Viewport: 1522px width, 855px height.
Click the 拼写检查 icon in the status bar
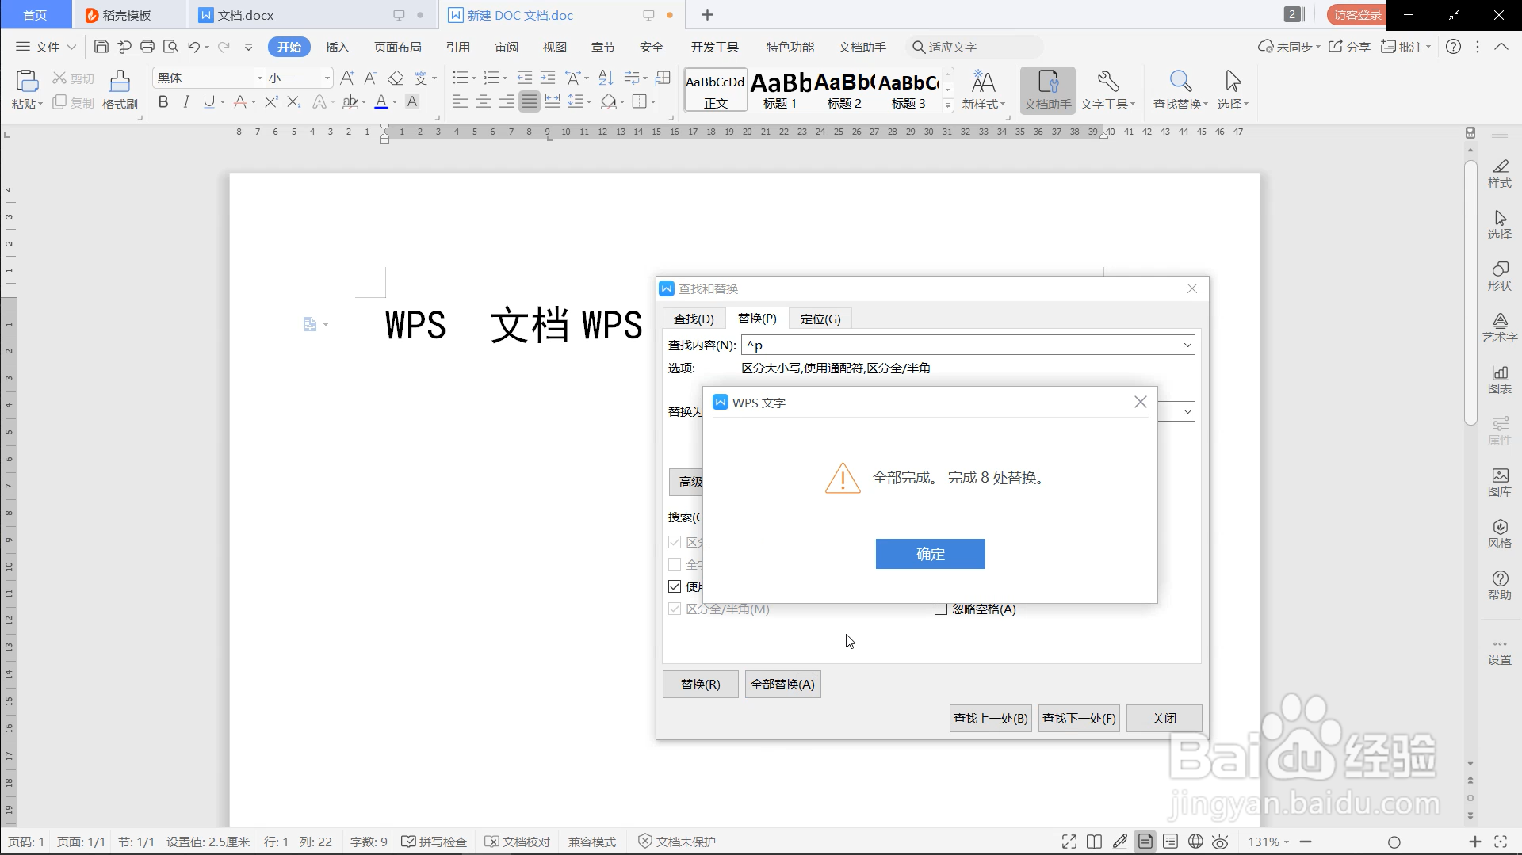tap(434, 841)
